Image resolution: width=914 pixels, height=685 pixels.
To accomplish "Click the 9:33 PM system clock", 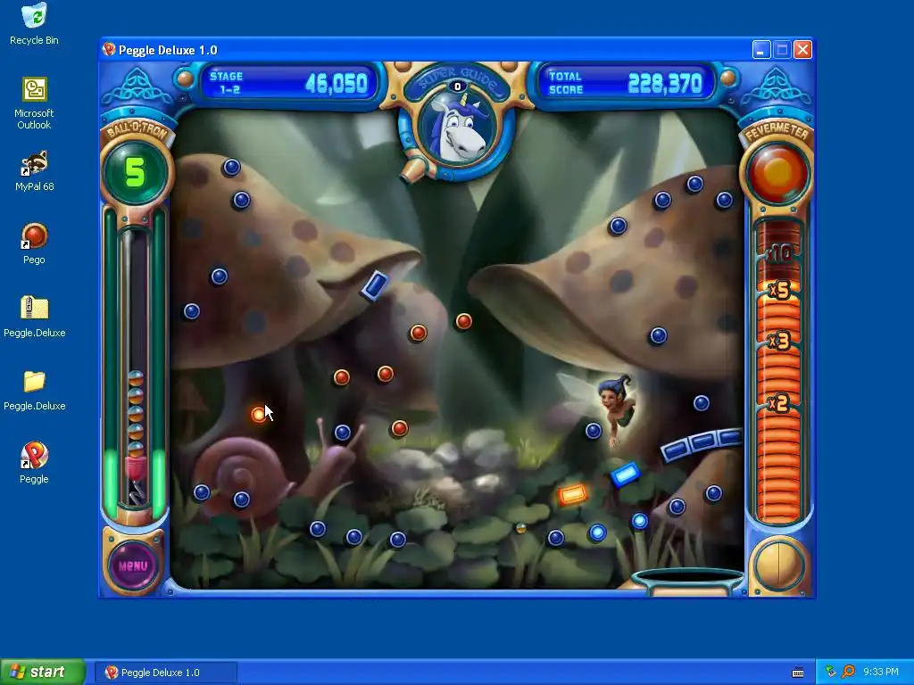I will 881,673.
